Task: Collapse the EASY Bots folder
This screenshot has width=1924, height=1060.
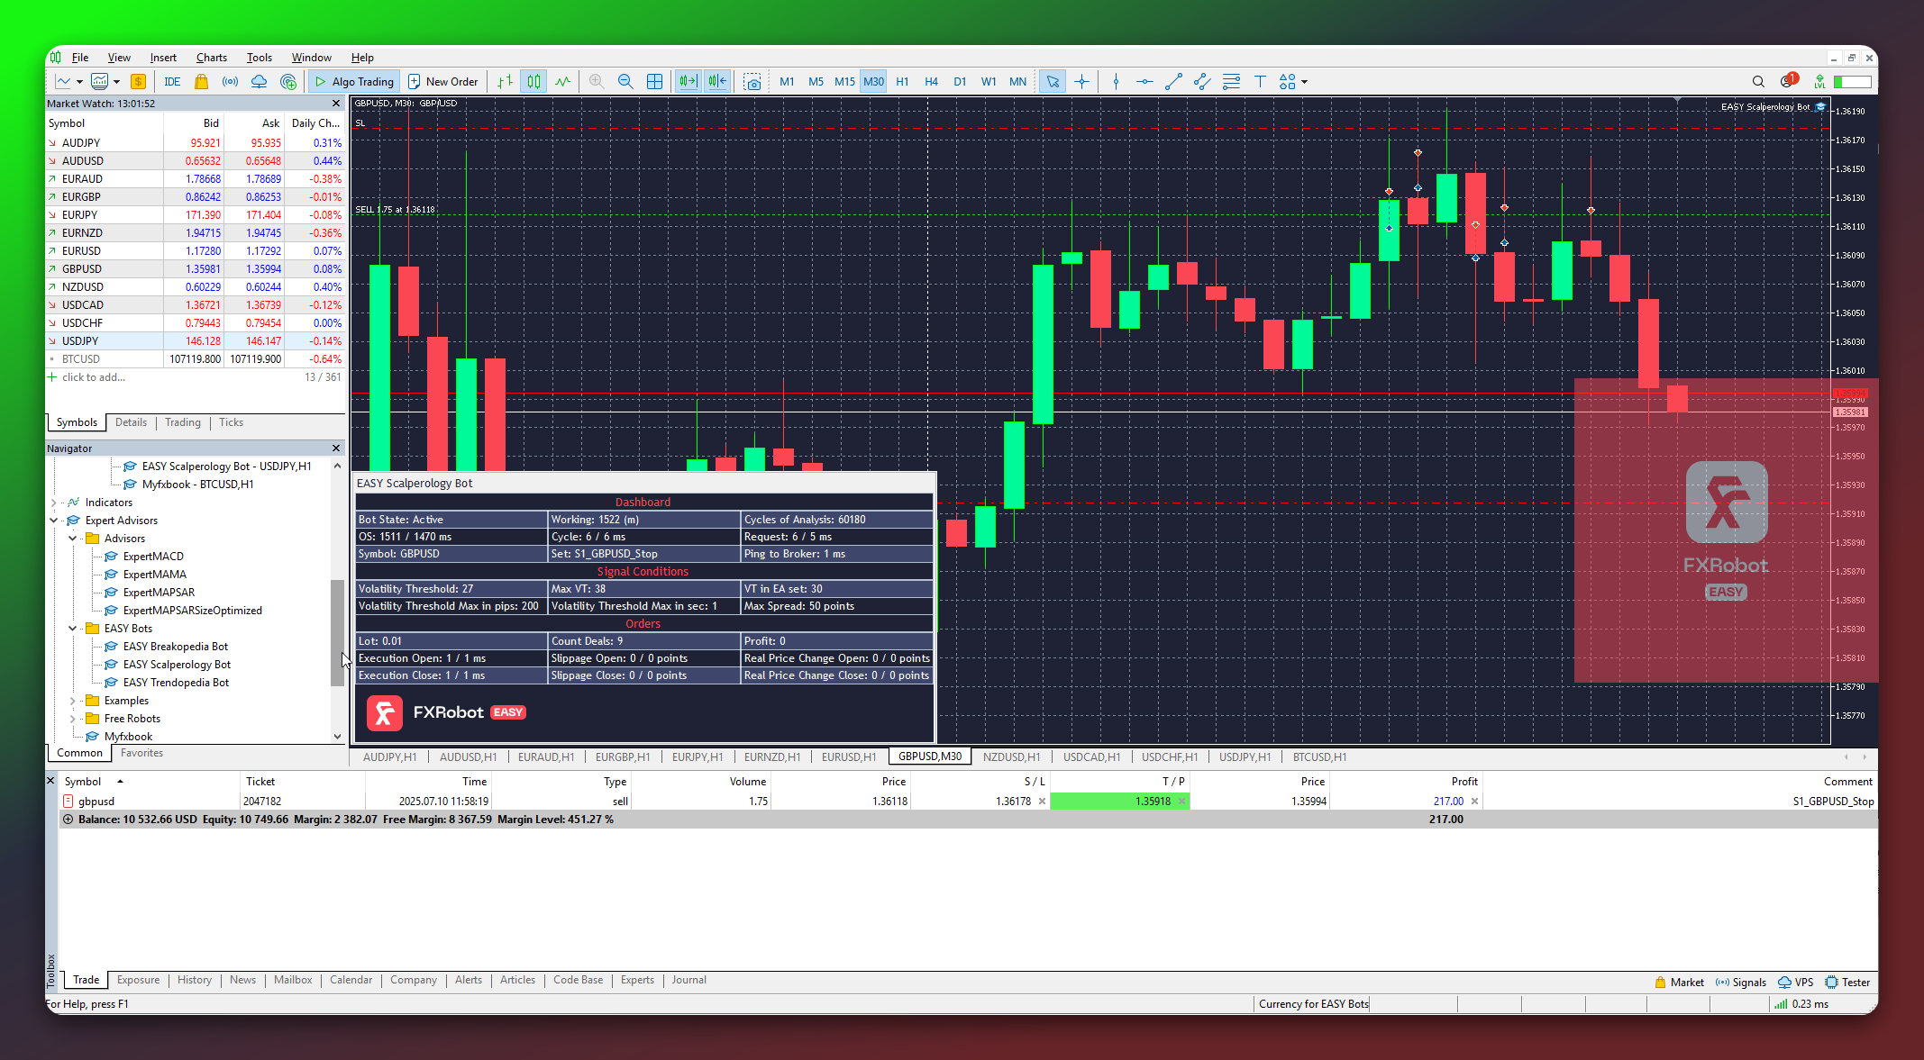Action: 73,629
